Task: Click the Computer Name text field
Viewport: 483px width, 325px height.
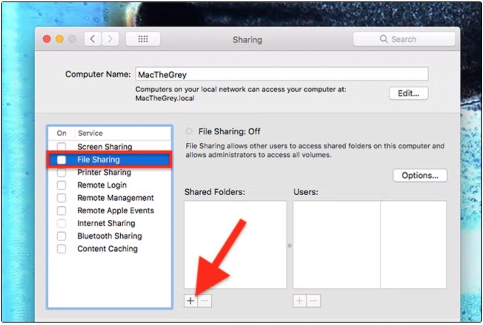Action: coord(282,74)
